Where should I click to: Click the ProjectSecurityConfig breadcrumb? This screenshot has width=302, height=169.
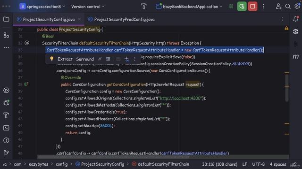click(100, 164)
